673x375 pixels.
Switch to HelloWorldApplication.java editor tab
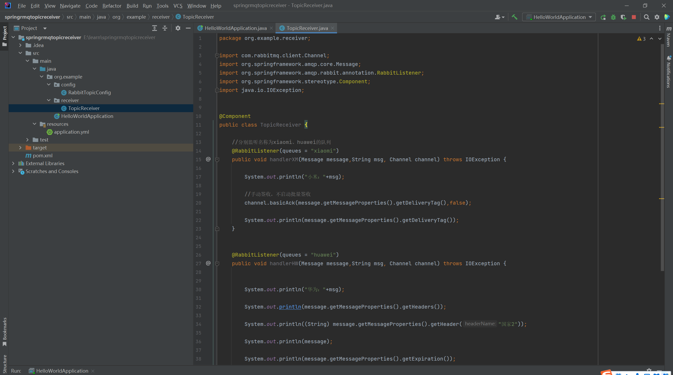point(235,28)
